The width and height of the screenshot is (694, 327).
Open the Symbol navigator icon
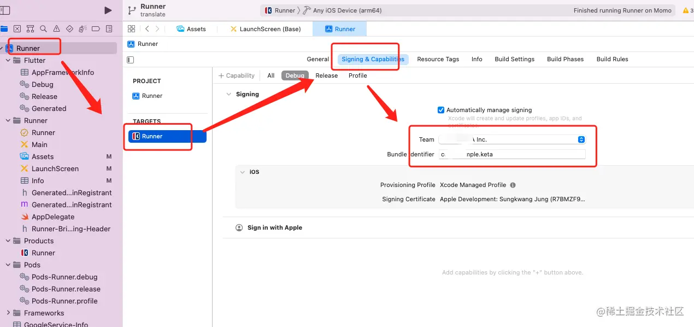pos(31,28)
